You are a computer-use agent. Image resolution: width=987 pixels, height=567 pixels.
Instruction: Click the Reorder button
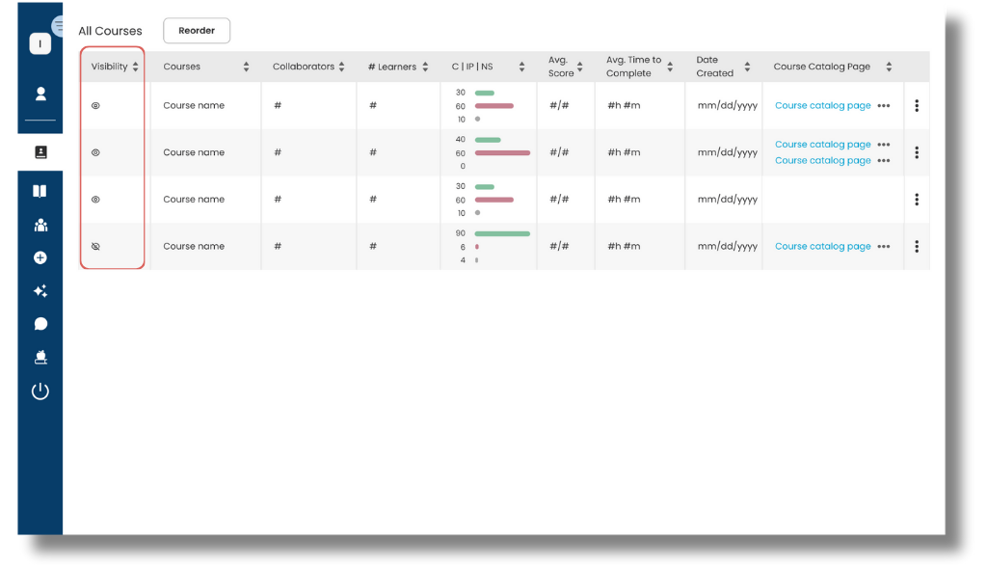197,30
